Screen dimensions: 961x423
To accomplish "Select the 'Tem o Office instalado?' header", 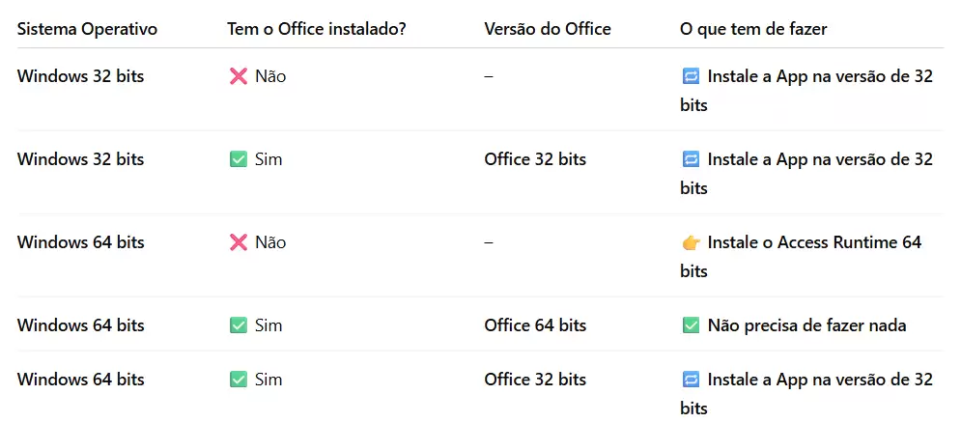I will click(x=316, y=29).
